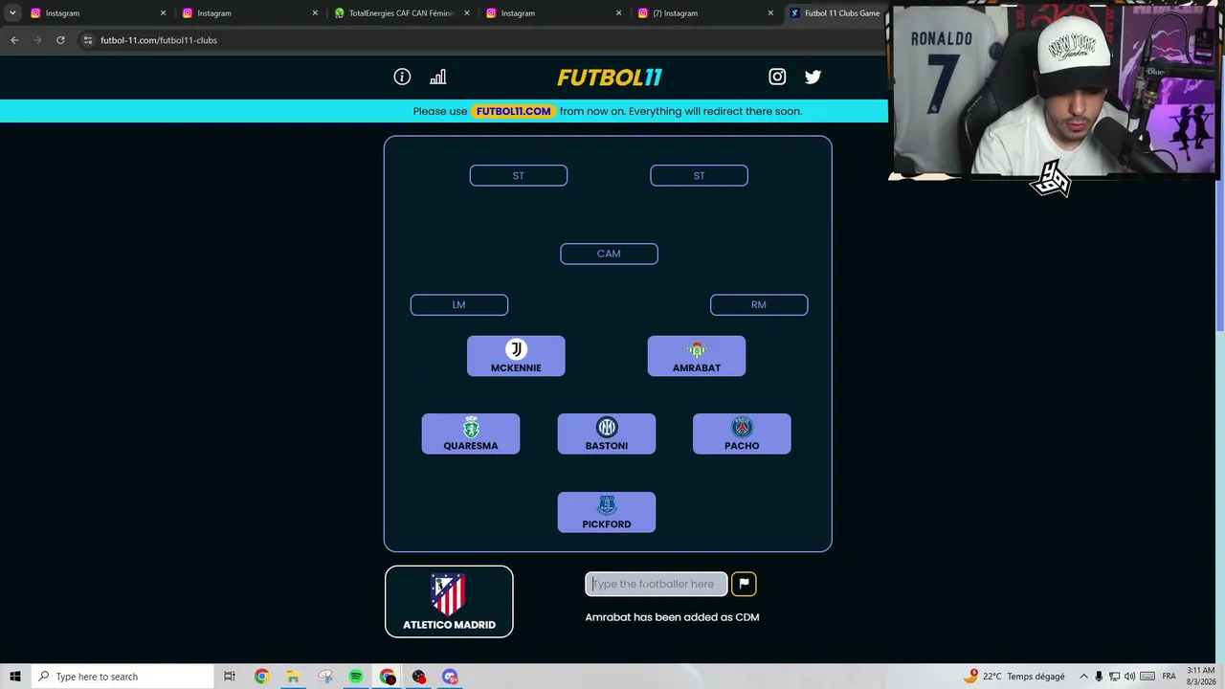The height and width of the screenshot is (689, 1225).
Task: Open the Windows Start menu
Action: (15, 677)
